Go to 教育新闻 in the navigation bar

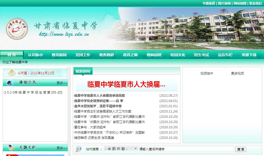pyautogui.click(x=59, y=55)
